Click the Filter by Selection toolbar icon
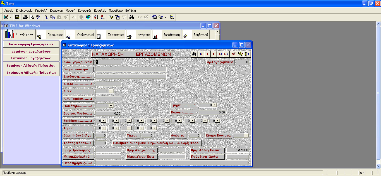The image size is (381, 176). point(111,17)
